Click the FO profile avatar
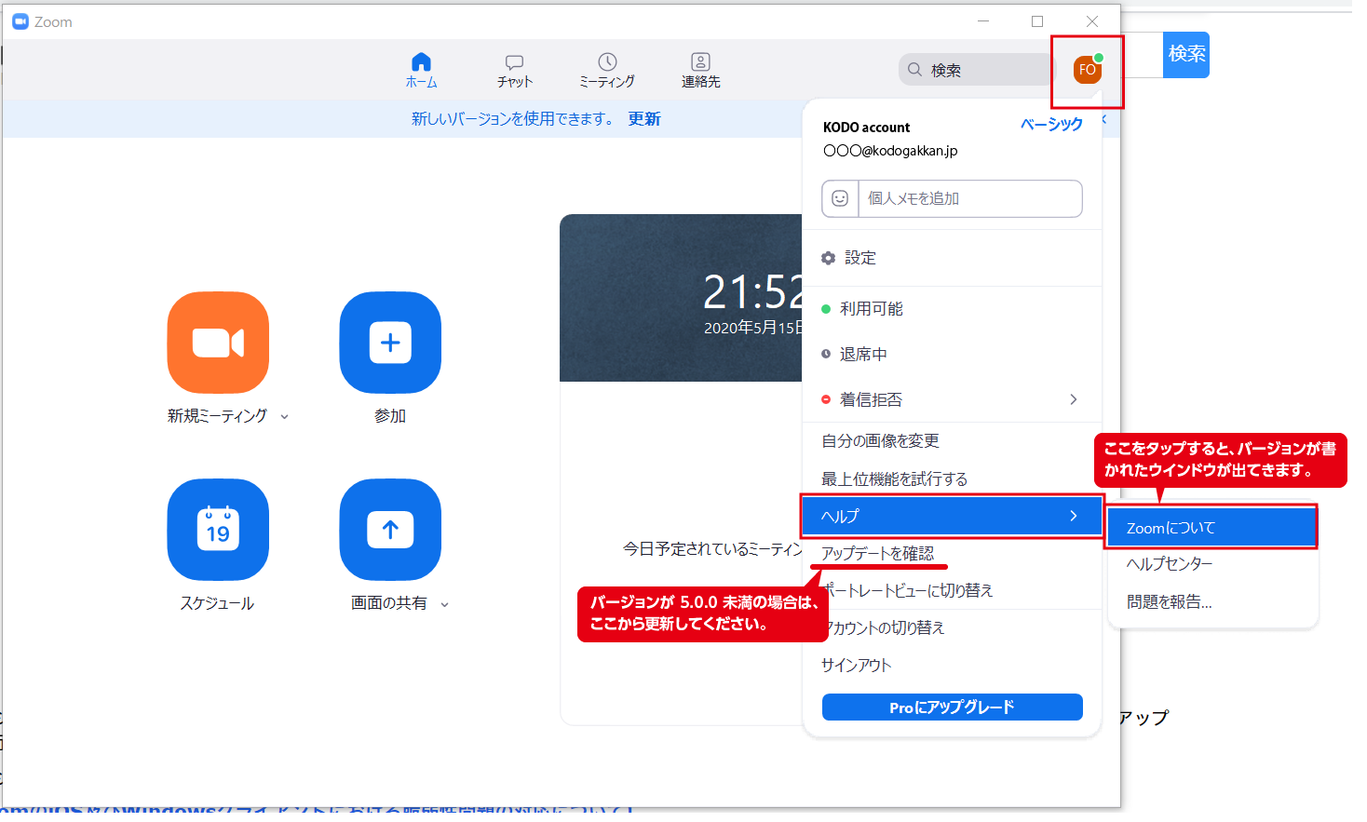This screenshot has width=1367, height=822. point(1087,70)
